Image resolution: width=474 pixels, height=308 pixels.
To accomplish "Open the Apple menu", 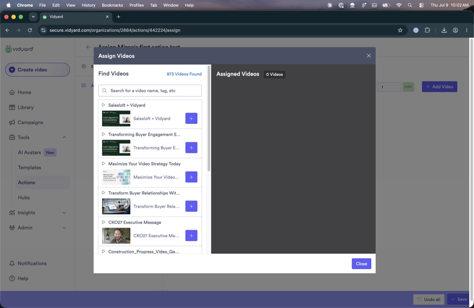I will pos(8,5).
